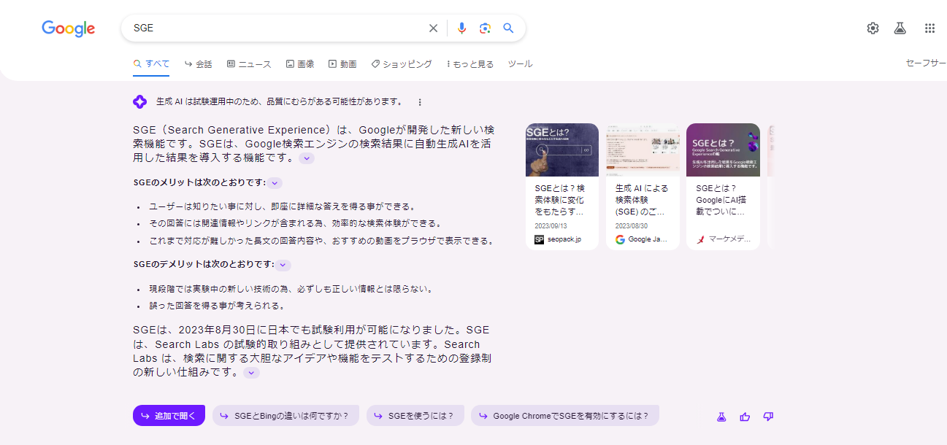The height and width of the screenshot is (445, 947).
Task: Expand sources for the first SGE paragraph
Action: (307, 158)
